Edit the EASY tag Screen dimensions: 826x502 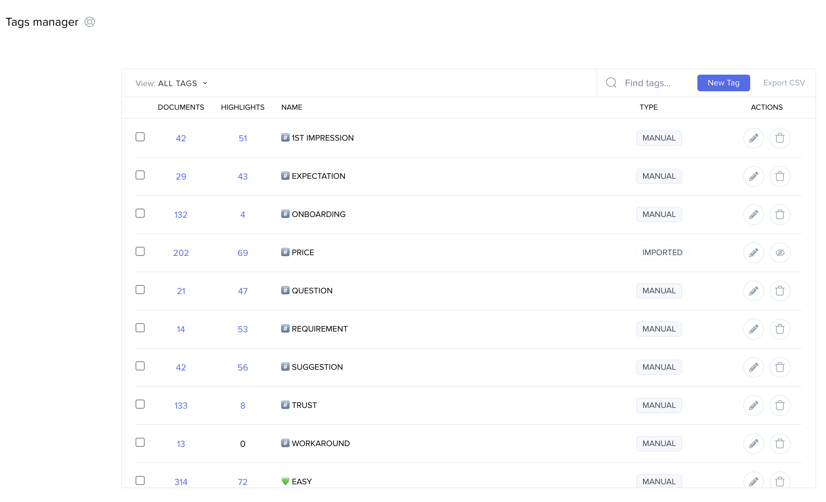pyautogui.click(x=753, y=480)
